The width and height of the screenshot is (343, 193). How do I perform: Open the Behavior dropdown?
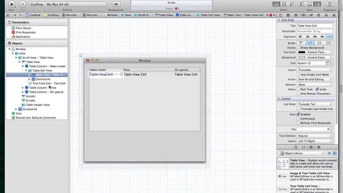[315, 85]
